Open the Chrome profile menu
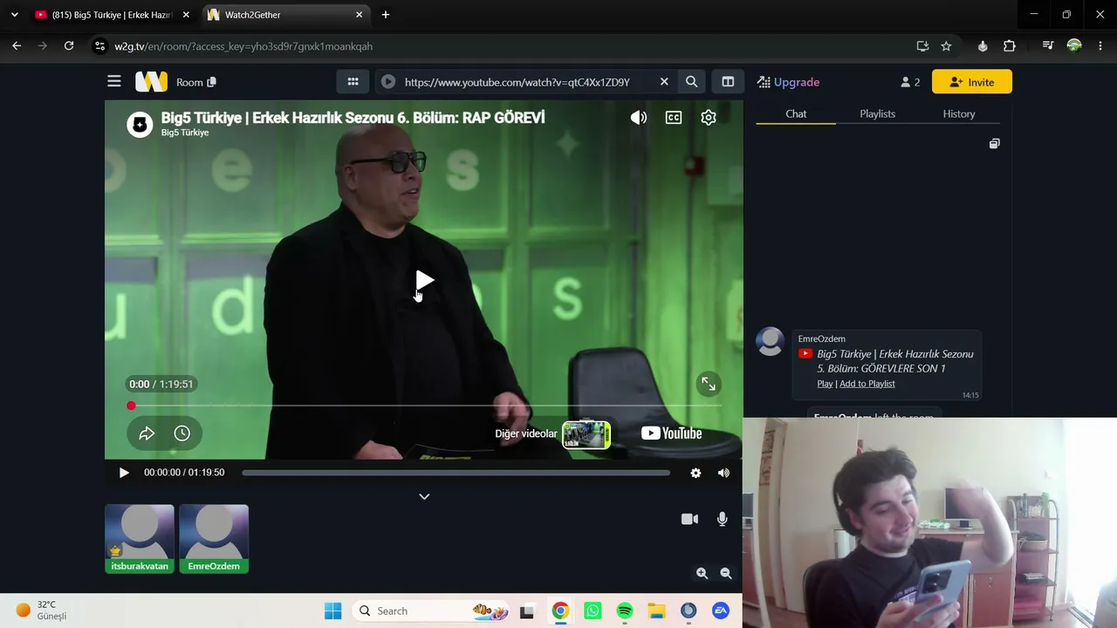Image resolution: width=1117 pixels, height=628 pixels. pos(1074,46)
